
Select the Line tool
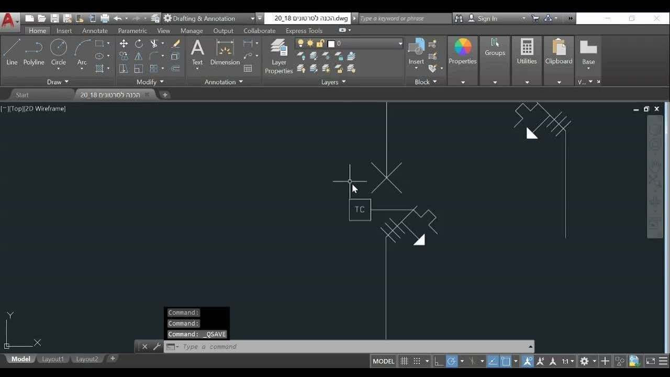tap(12, 52)
